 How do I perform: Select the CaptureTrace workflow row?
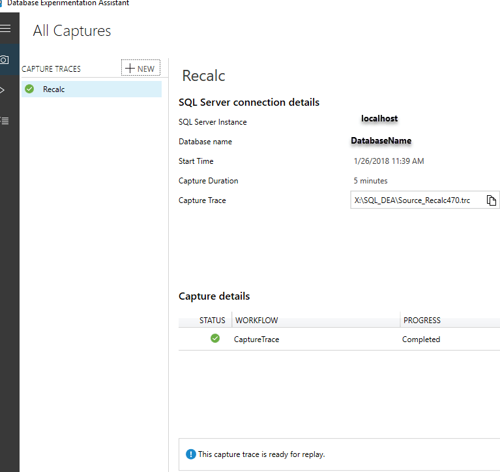click(256, 339)
